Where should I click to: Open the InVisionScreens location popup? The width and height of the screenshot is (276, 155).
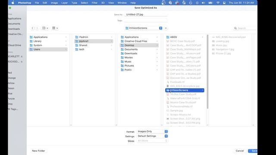144,28
